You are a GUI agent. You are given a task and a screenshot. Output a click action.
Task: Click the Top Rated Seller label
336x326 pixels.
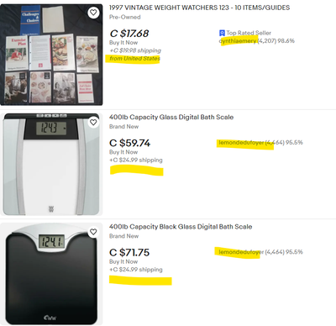pos(249,33)
